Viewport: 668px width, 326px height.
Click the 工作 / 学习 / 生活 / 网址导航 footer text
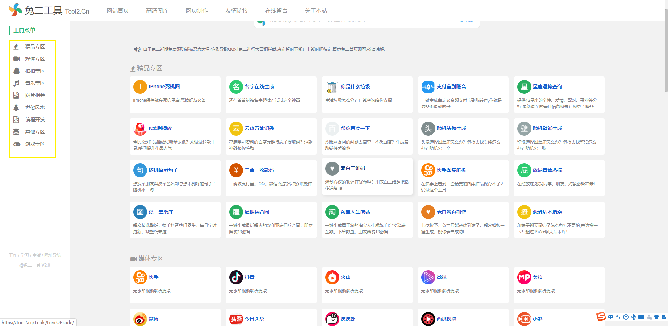tap(35, 255)
